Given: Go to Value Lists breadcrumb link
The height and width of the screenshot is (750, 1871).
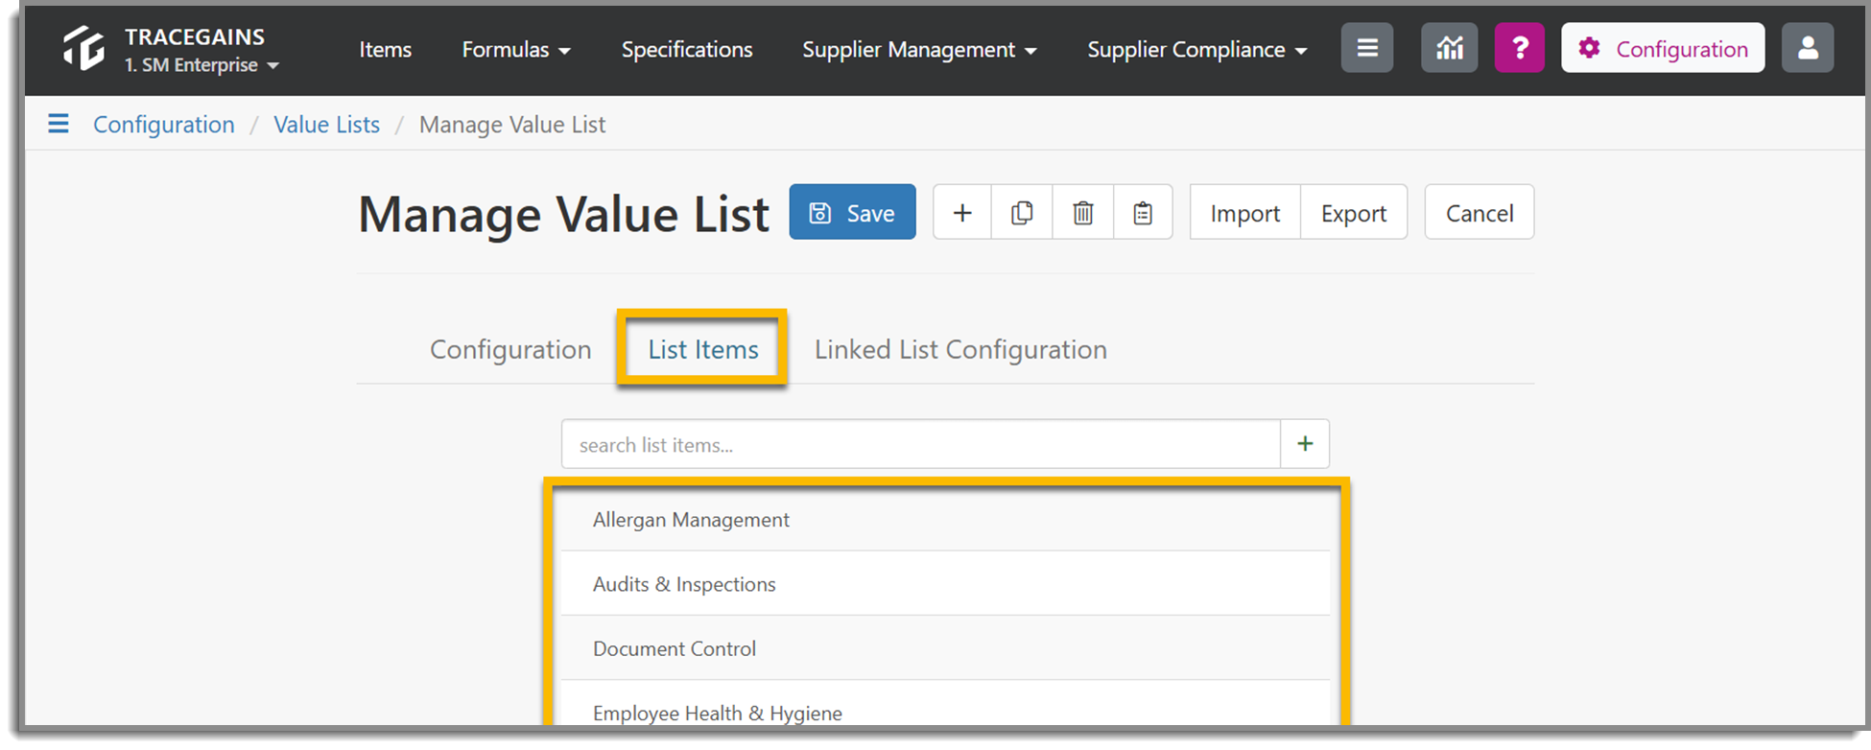Looking at the screenshot, I should coord(326,125).
